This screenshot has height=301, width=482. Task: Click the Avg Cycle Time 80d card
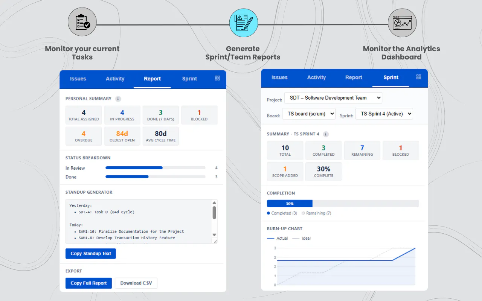tap(161, 136)
